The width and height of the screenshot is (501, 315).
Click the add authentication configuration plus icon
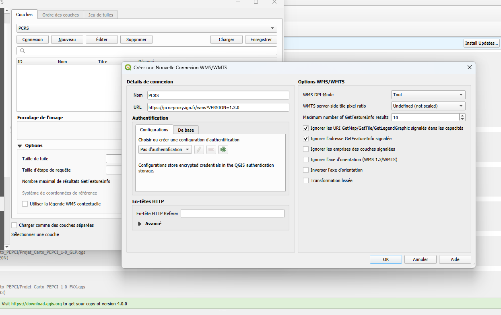tap(223, 150)
